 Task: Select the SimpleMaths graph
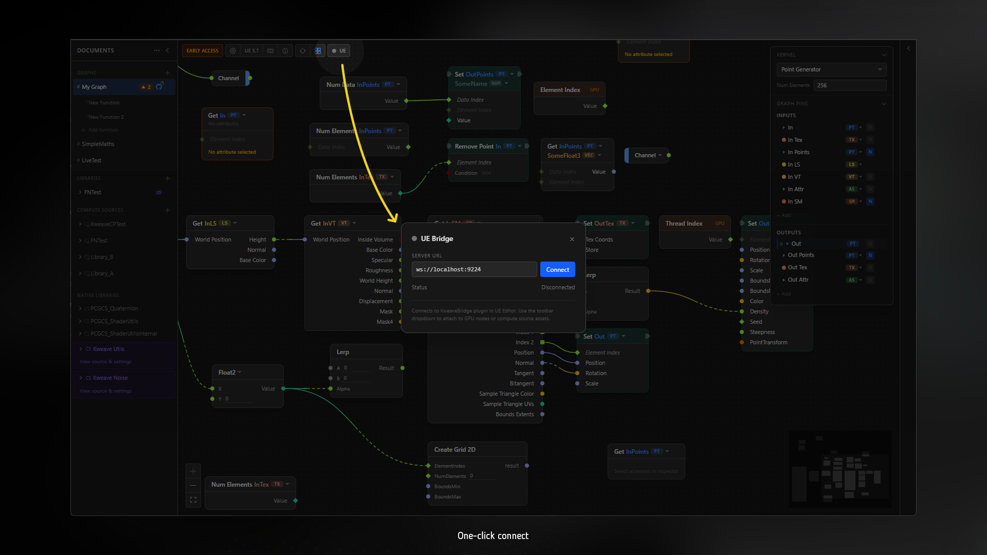click(98, 144)
